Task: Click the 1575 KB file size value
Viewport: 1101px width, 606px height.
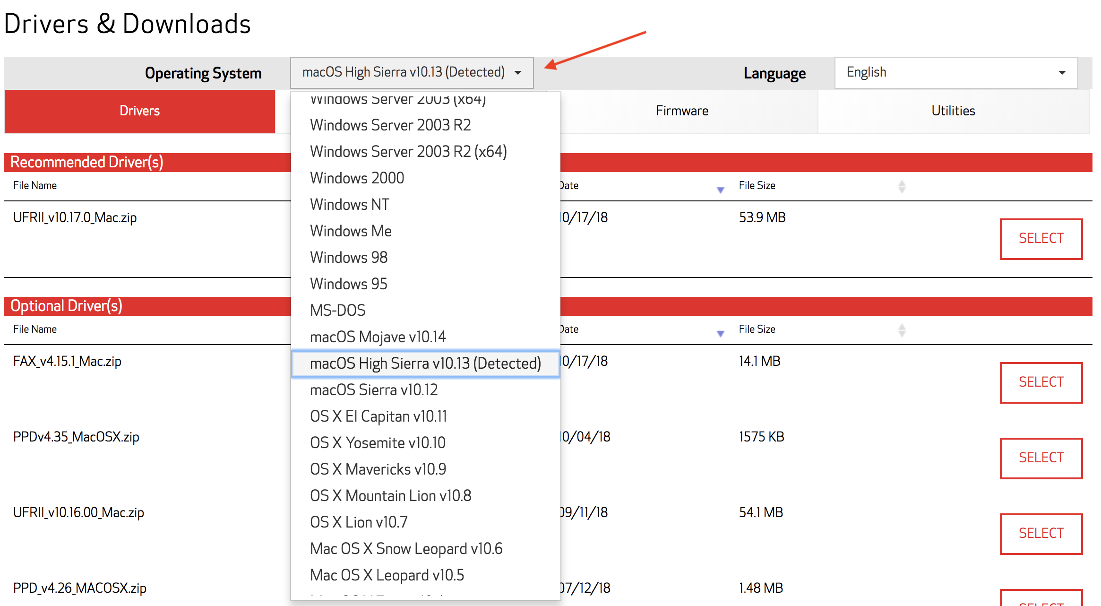Action: point(761,437)
